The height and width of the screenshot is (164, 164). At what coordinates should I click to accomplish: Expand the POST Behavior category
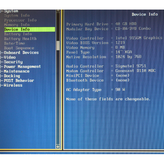(x=19, y=81)
